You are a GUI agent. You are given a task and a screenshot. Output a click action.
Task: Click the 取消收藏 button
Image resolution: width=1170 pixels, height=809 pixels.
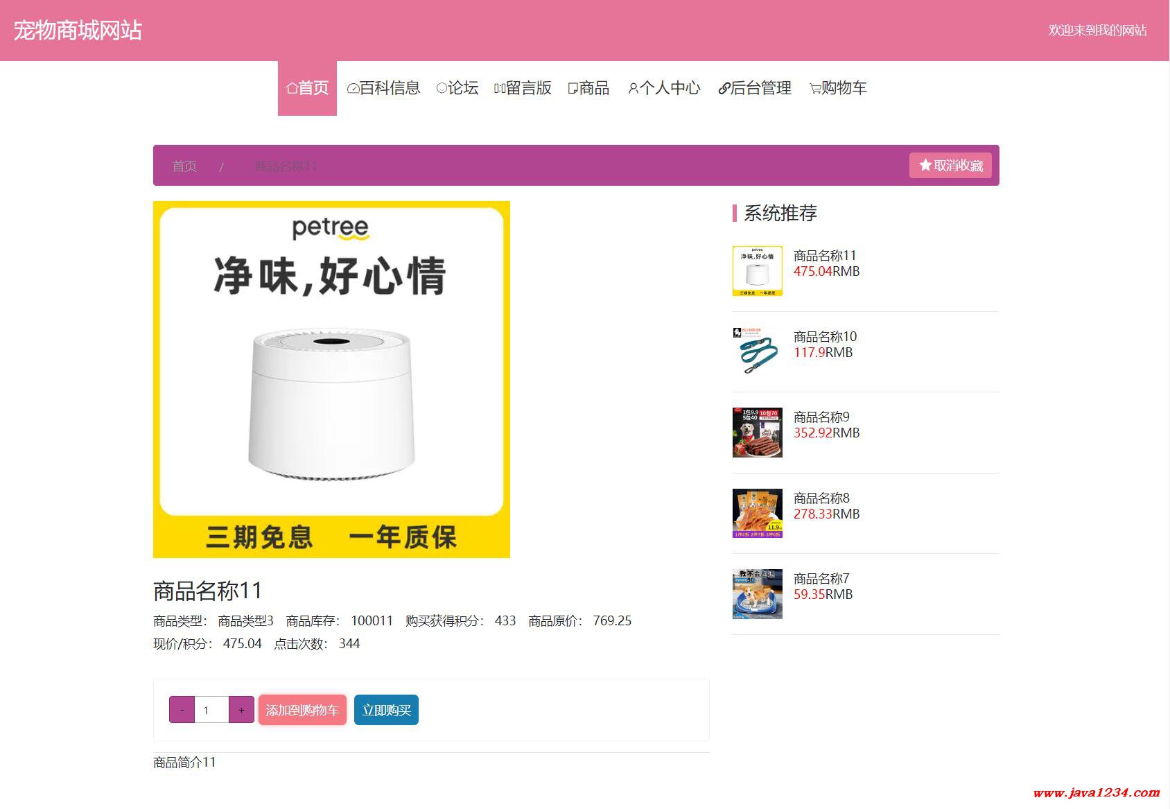coord(950,165)
